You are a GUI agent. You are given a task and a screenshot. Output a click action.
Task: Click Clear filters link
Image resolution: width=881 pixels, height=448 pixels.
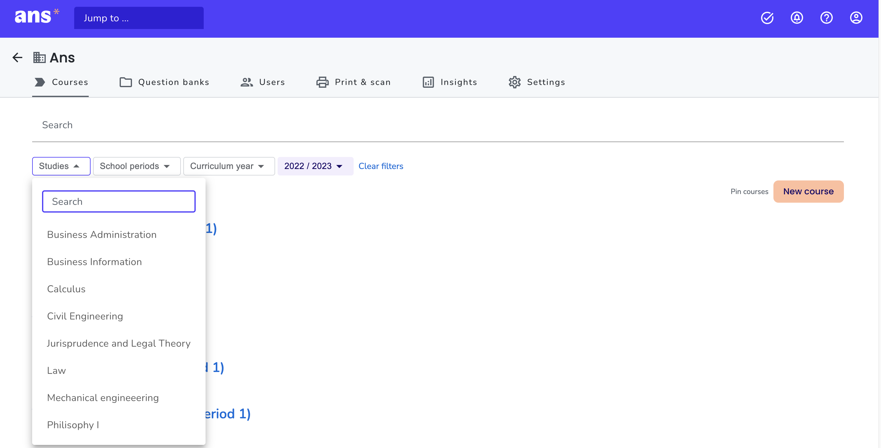(x=381, y=166)
